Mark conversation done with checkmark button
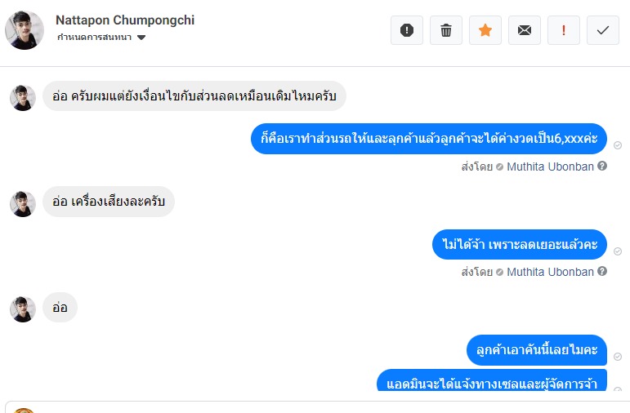Image resolution: width=630 pixels, height=413 pixels. (602, 30)
